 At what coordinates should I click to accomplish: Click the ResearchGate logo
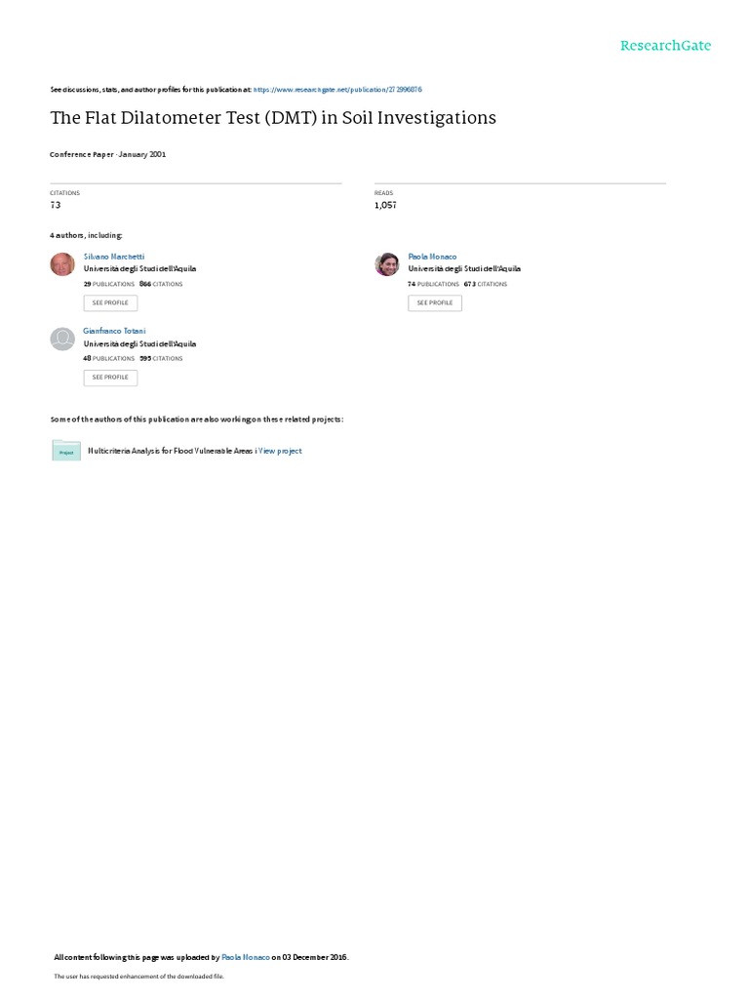[x=665, y=45]
